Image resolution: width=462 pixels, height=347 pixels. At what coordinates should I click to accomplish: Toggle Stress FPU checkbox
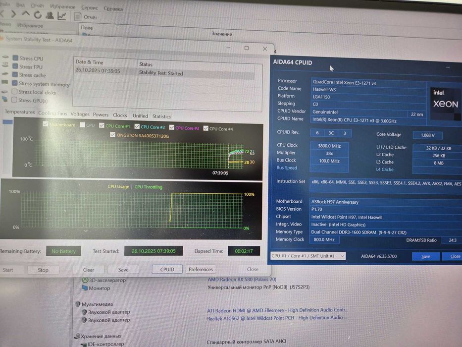point(15,66)
